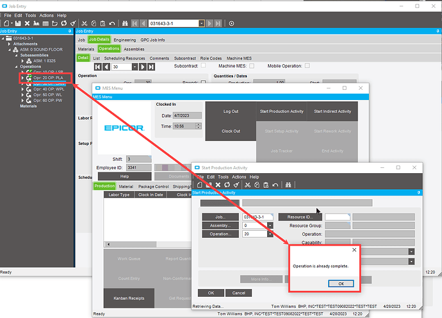Screen dimensions: 442x318
Task: Click the Cut scissors icon in Job Entry toolbar
Action: 85,24
